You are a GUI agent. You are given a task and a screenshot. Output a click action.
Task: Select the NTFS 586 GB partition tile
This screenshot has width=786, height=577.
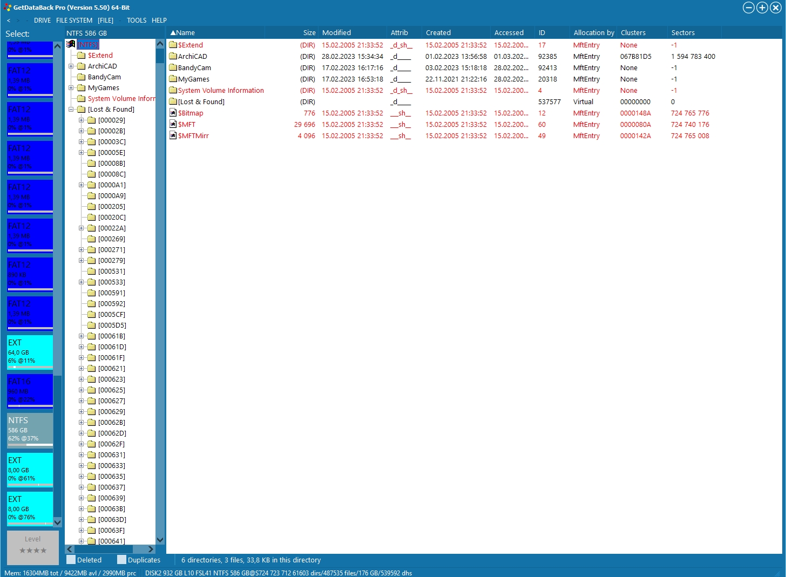(30, 429)
